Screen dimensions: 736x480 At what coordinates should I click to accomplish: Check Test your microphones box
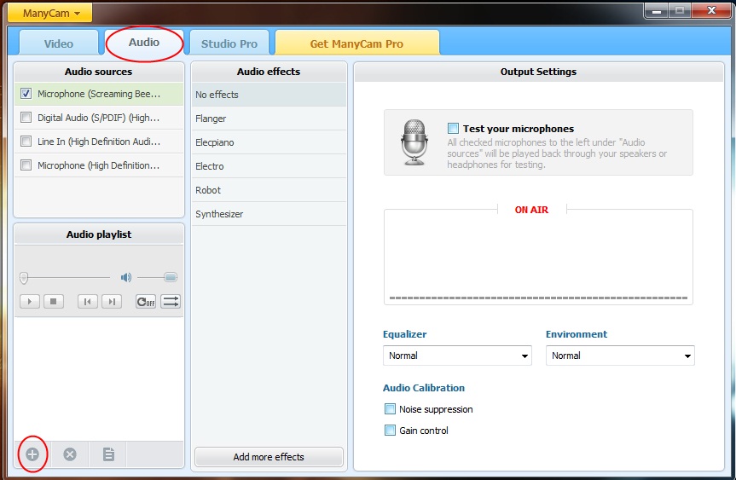point(453,129)
